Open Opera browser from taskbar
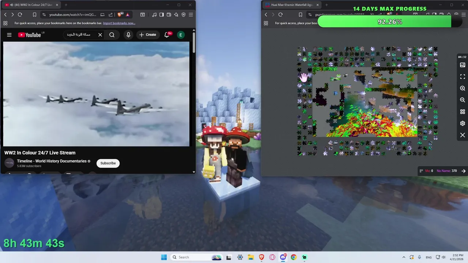Image resolution: width=468 pixels, height=263 pixels. (272, 257)
